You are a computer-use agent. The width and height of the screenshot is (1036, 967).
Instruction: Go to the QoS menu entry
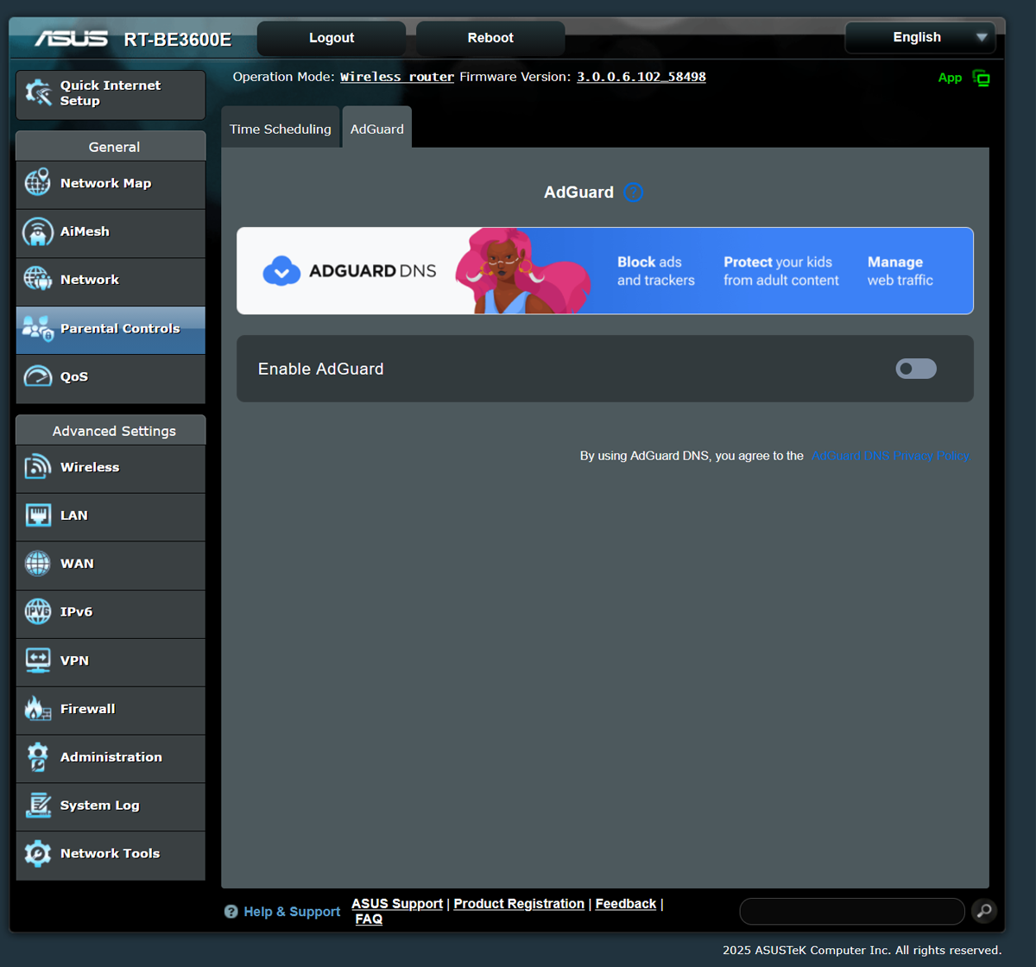(111, 379)
